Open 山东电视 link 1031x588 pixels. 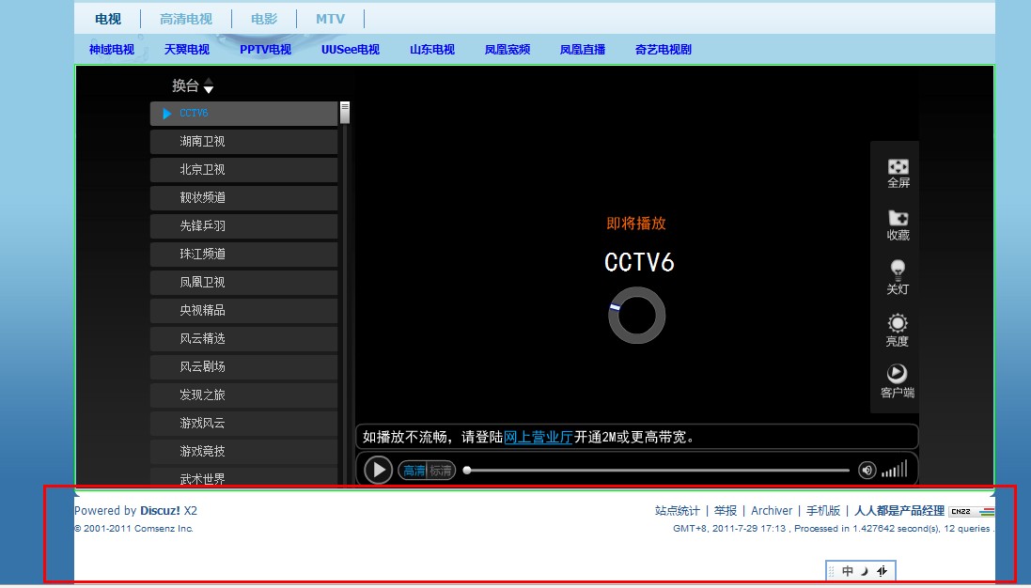pos(432,49)
